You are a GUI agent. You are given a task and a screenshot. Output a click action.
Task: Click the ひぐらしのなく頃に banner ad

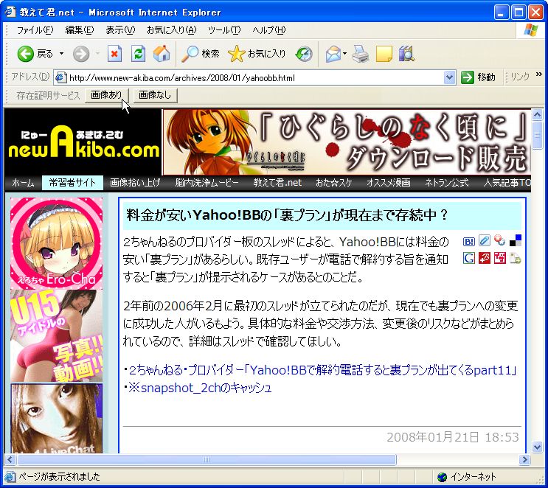pos(347,142)
